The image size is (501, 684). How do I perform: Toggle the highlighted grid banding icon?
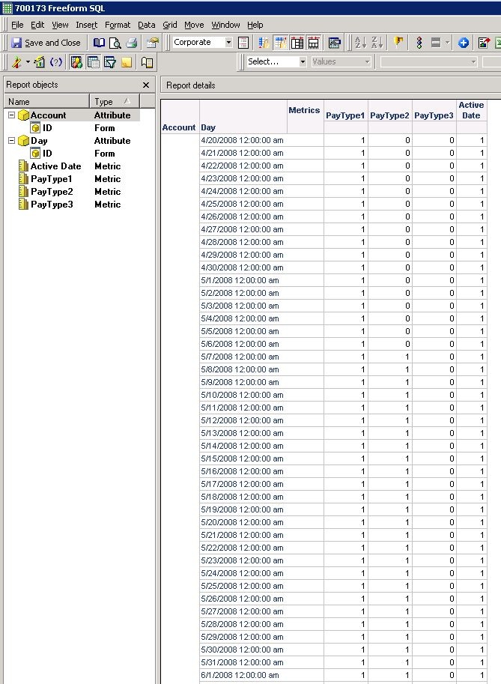(x=280, y=43)
